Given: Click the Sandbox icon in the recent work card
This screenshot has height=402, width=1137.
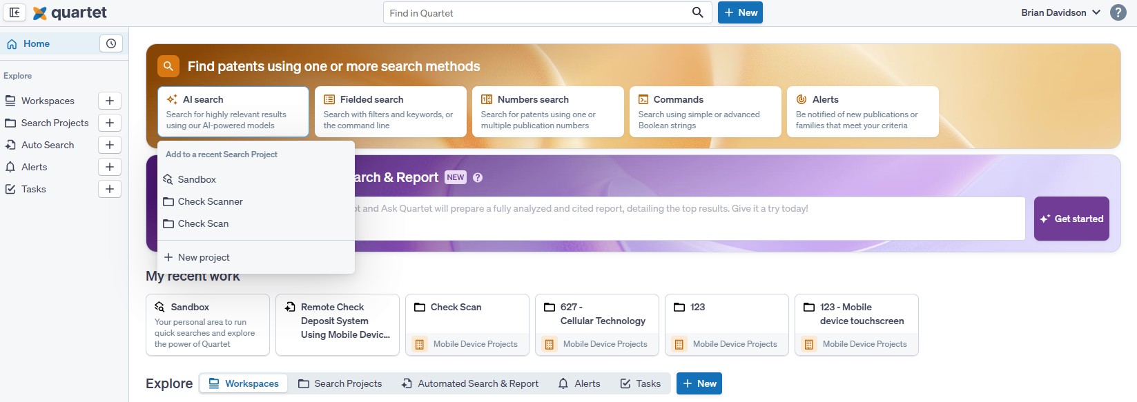Looking at the screenshot, I should 159,307.
